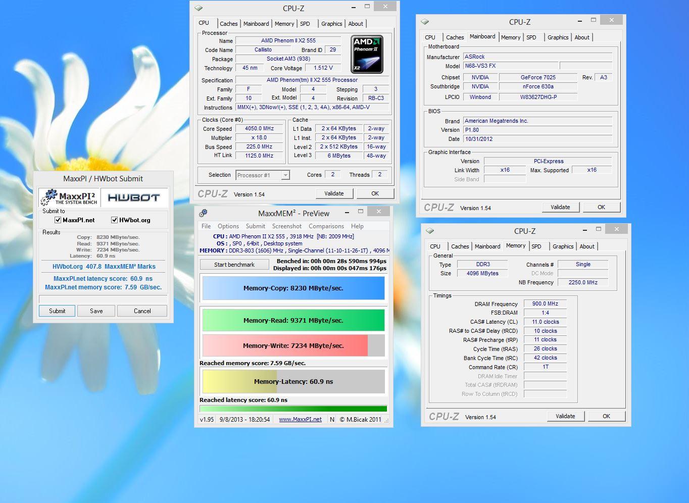Click the empty field above Submit button

[103, 299]
